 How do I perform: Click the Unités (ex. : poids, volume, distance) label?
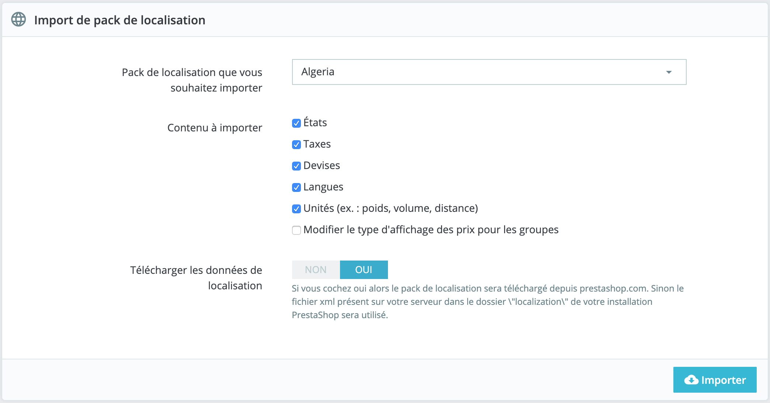tap(391, 209)
